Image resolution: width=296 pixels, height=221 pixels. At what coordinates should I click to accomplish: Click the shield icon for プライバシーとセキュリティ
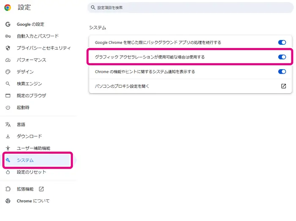[x=8, y=48]
